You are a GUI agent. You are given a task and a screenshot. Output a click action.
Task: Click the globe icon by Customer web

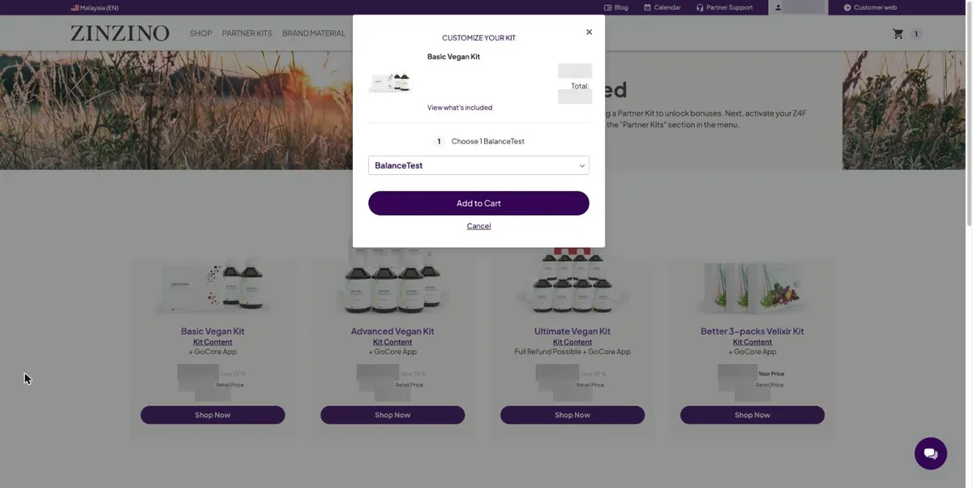coord(847,7)
